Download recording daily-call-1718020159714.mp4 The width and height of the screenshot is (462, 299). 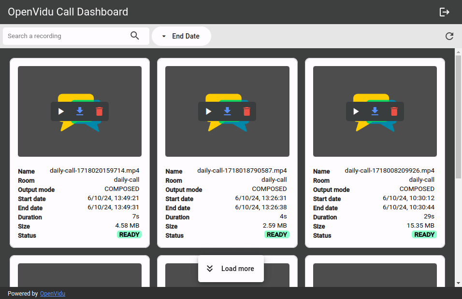(x=80, y=111)
